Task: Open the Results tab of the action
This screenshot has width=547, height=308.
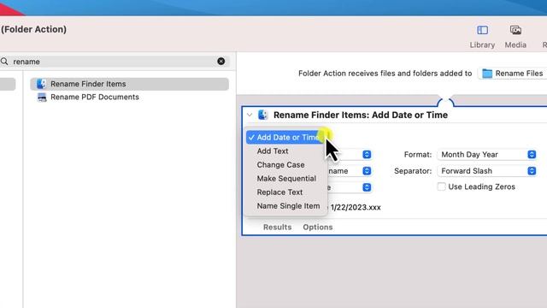Action: pos(277,227)
